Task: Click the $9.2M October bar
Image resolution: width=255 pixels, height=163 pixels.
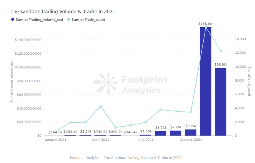Action: pos(191,133)
